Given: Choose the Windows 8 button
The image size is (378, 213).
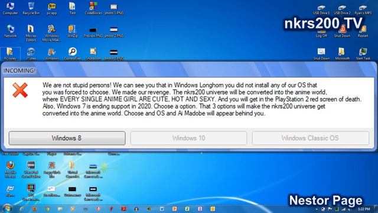Looking at the screenshot, I should pos(67,138).
